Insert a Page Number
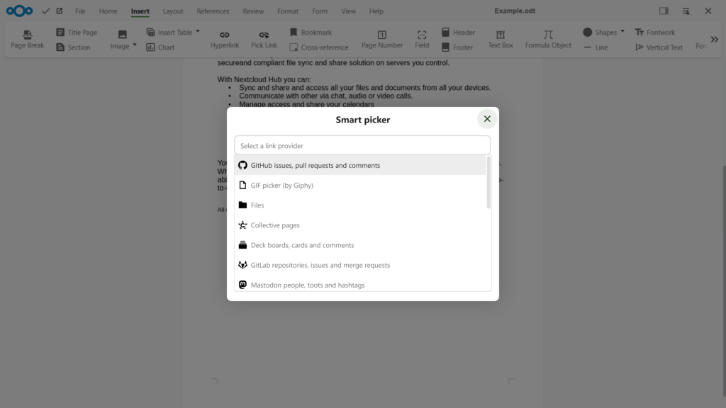The height and width of the screenshot is (408, 726). point(381,38)
